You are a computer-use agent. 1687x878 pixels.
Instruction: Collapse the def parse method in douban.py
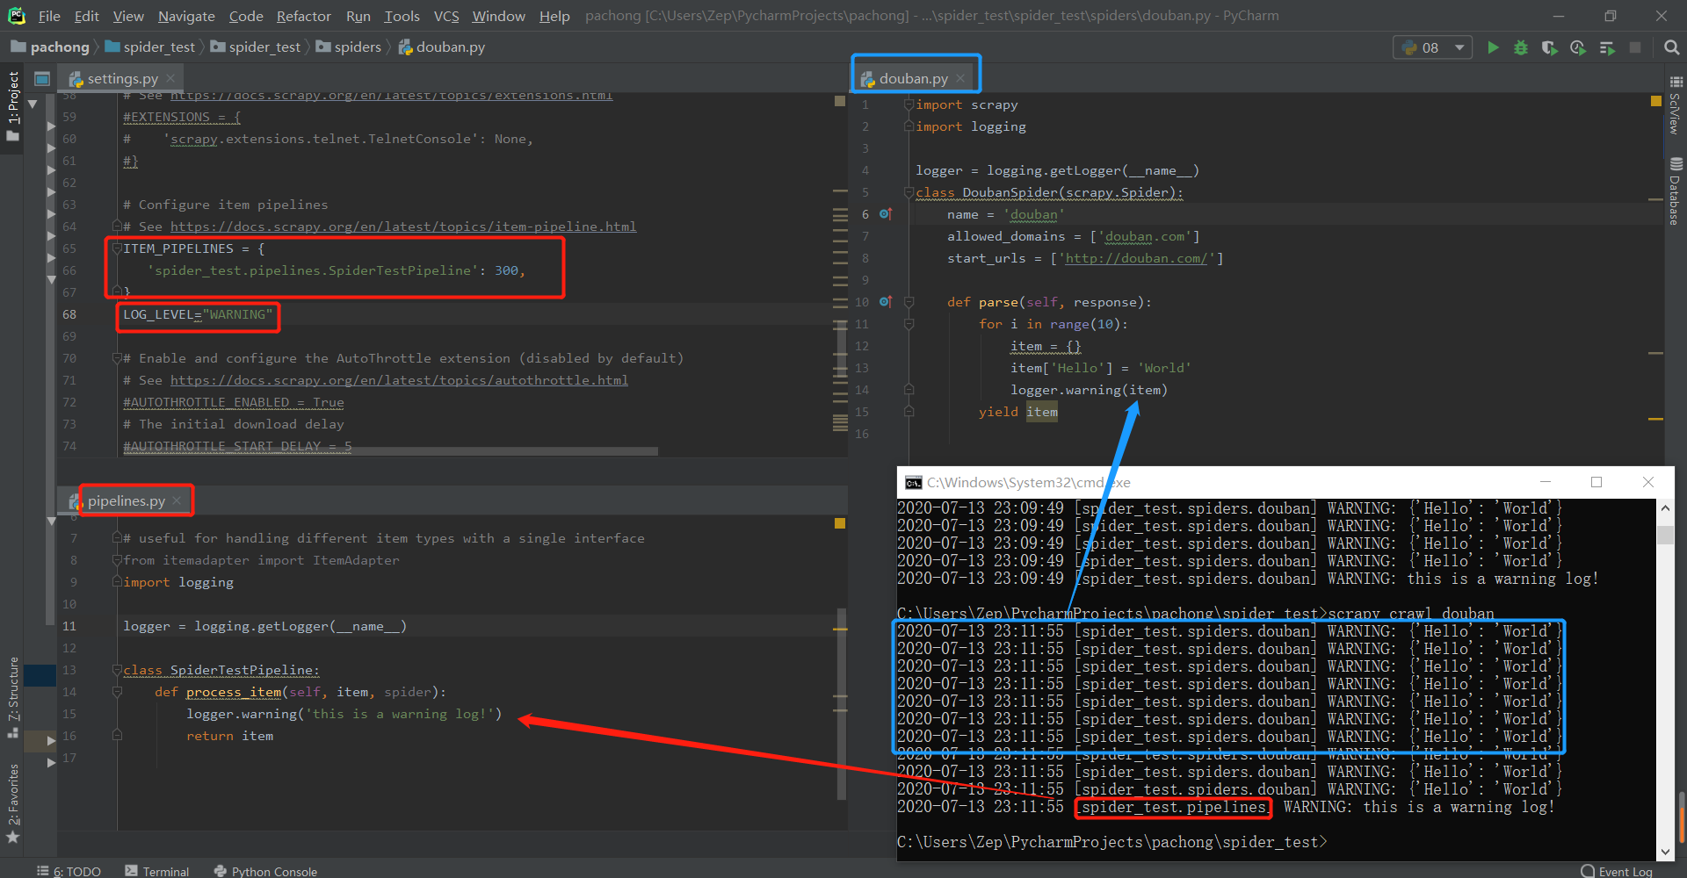click(909, 302)
